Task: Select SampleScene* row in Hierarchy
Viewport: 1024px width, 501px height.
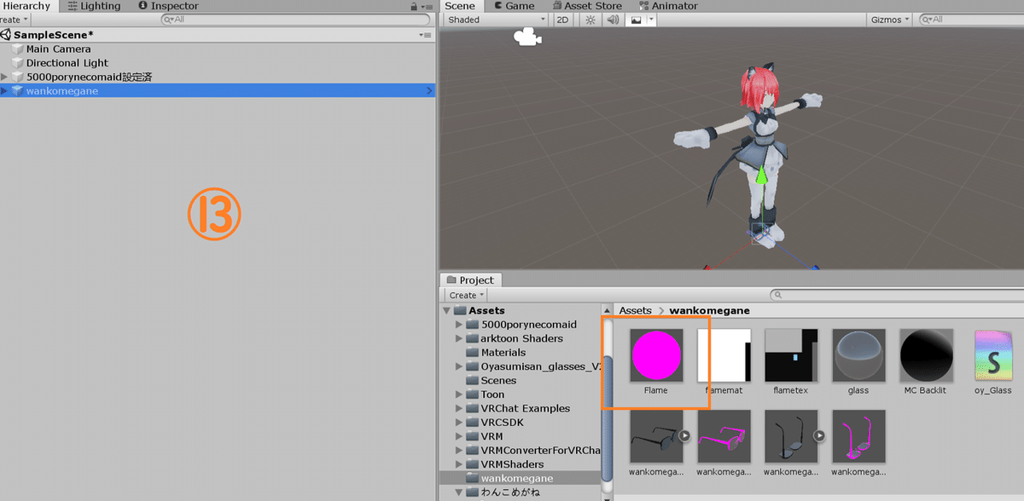Action: (218, 35)
